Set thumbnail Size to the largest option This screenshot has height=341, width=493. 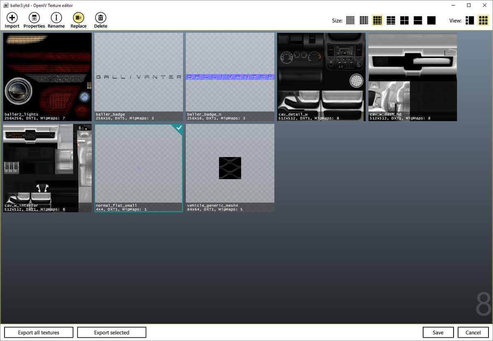coord(431,20)
